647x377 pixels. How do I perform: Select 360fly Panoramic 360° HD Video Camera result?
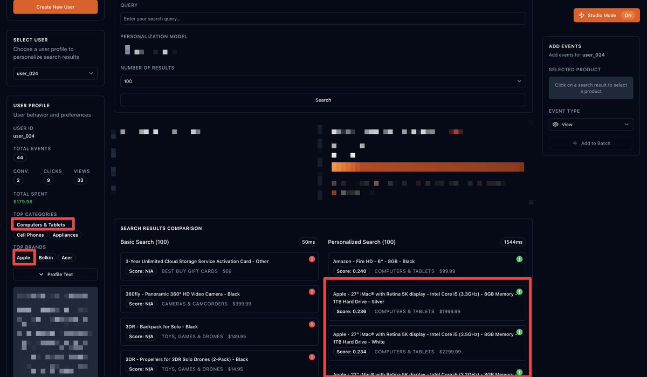click(x=219, y=299)
